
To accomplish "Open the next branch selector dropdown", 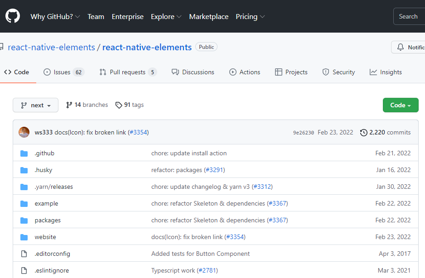I will (35, 105).
